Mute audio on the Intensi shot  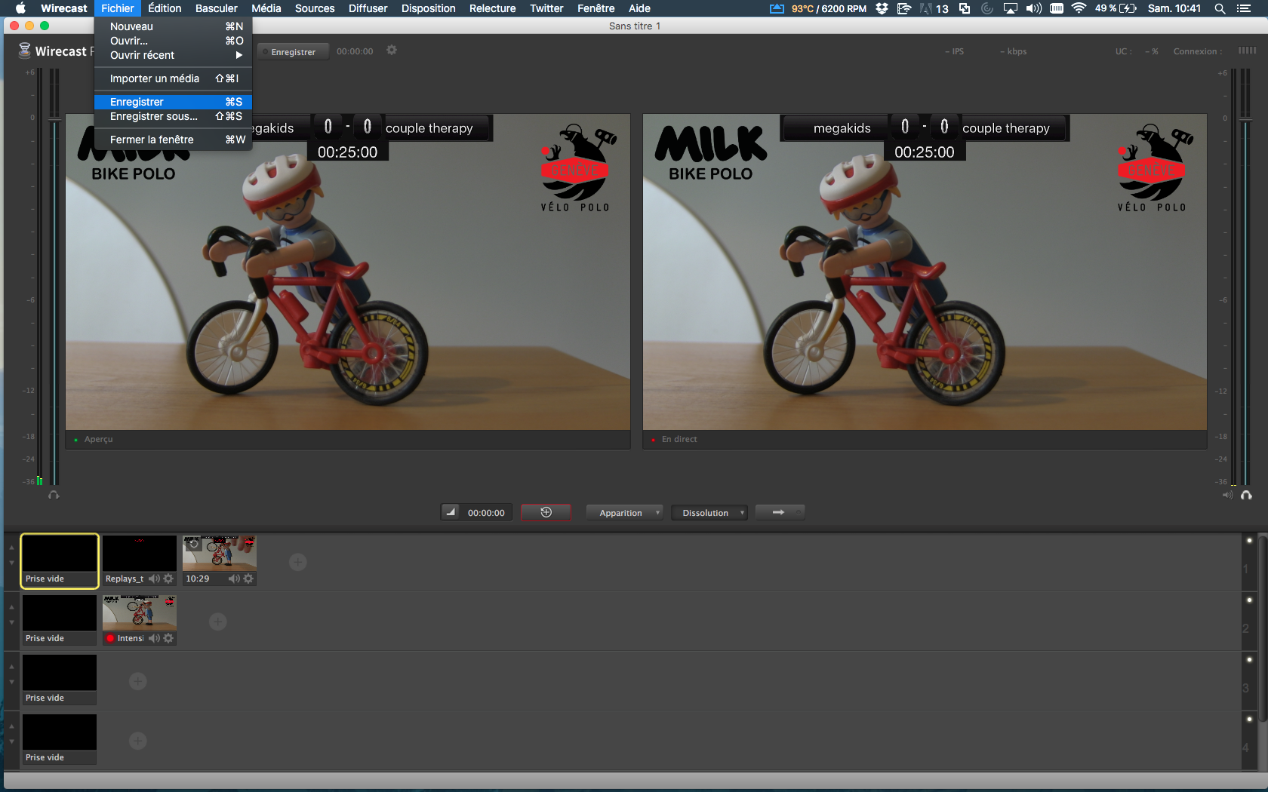pyautogui.click(x=154, y=638)
